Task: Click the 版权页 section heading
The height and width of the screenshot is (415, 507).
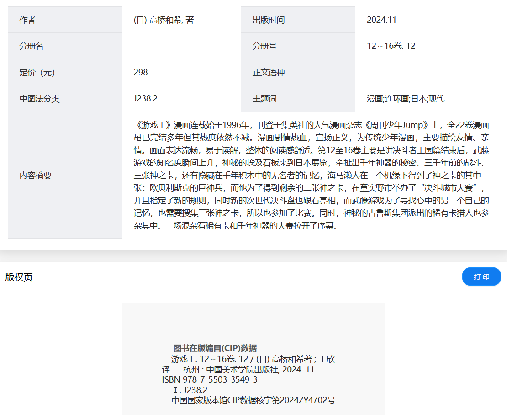Action: click(x=19, y=277)
